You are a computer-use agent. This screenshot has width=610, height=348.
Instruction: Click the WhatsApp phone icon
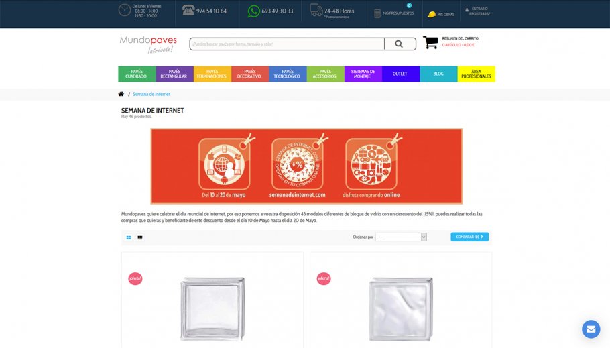253,11
